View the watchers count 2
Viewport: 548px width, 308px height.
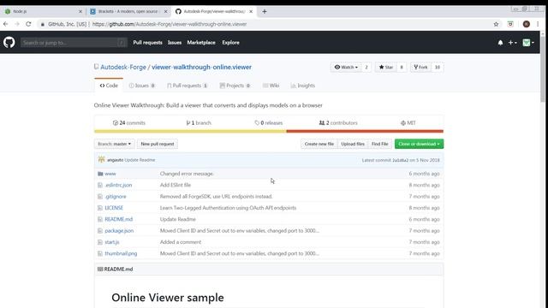pyautogui.click(x=366, y=67)
